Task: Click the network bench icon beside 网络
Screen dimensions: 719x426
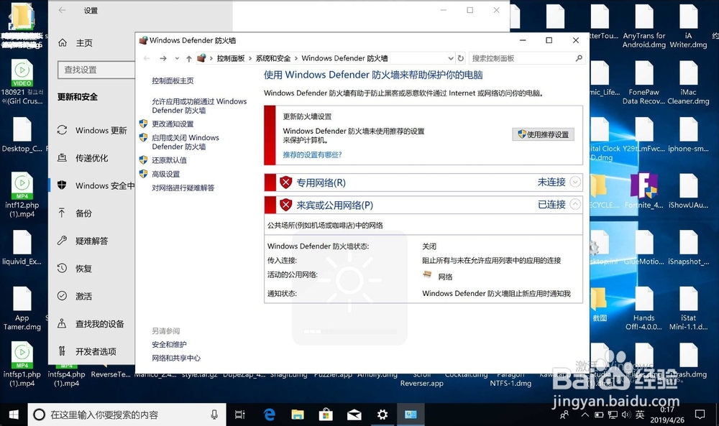Action: pyautogui.click(x=427, y=275)
